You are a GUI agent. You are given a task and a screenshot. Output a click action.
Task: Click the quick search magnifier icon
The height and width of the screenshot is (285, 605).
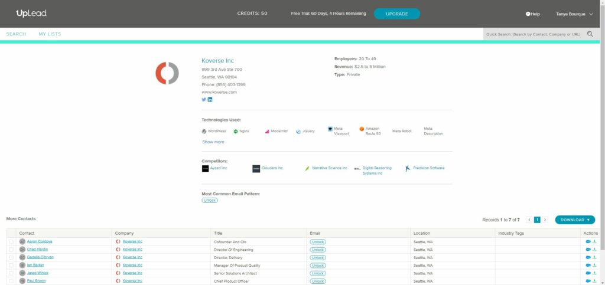590,34
